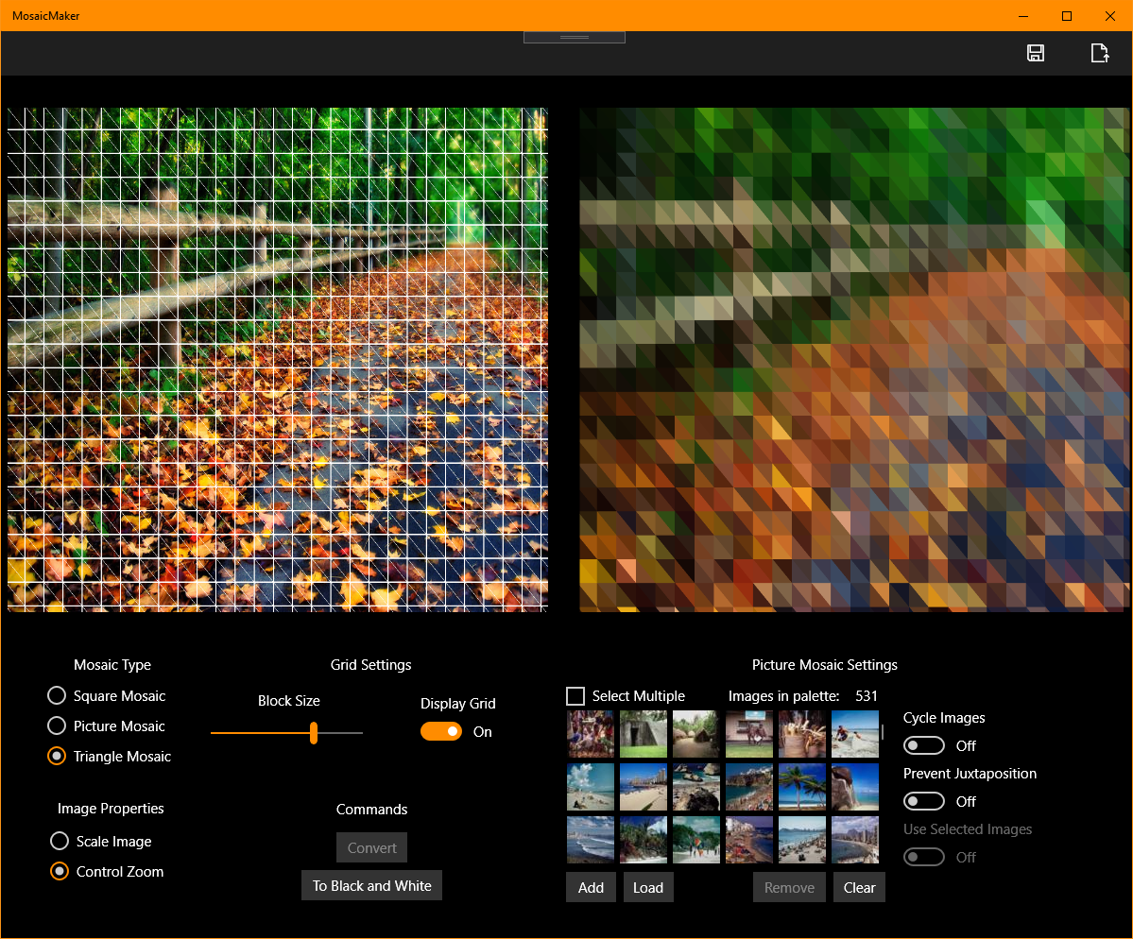
Task: Check the Select Multiple checkbox
Action: point(575,695)
